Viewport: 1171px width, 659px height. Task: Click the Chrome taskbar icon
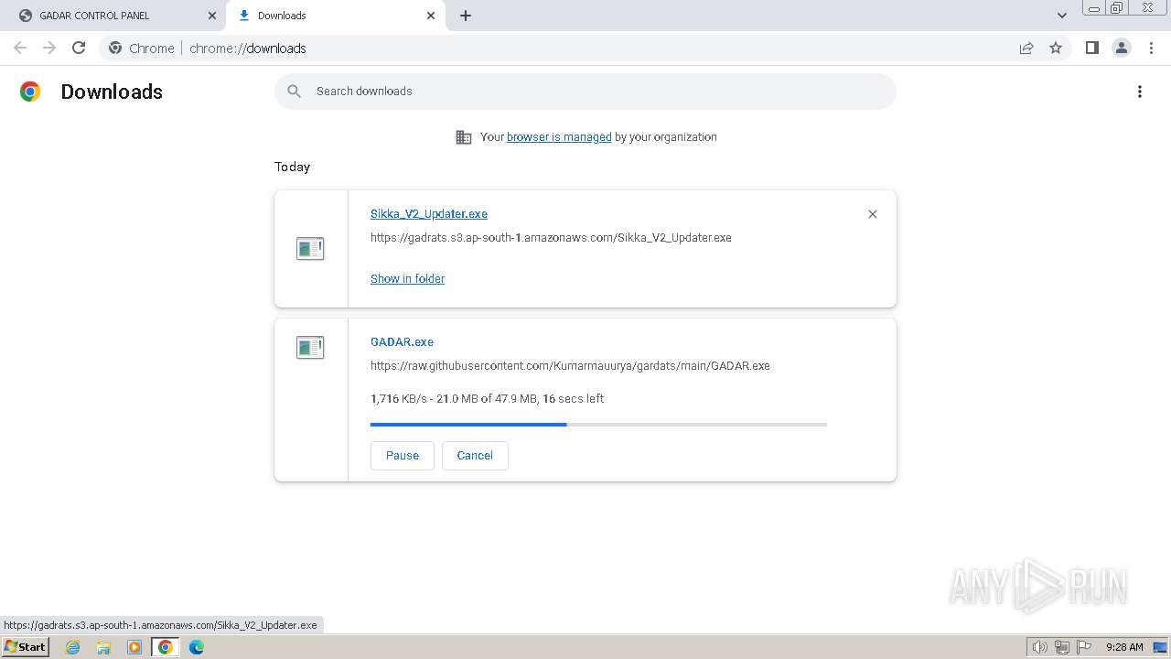pyautogui.click(x=166, y=647)
